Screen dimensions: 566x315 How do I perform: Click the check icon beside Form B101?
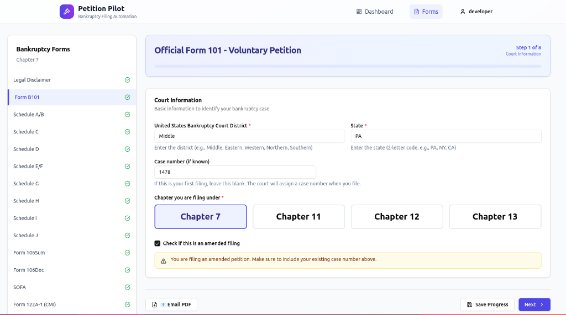128,97
